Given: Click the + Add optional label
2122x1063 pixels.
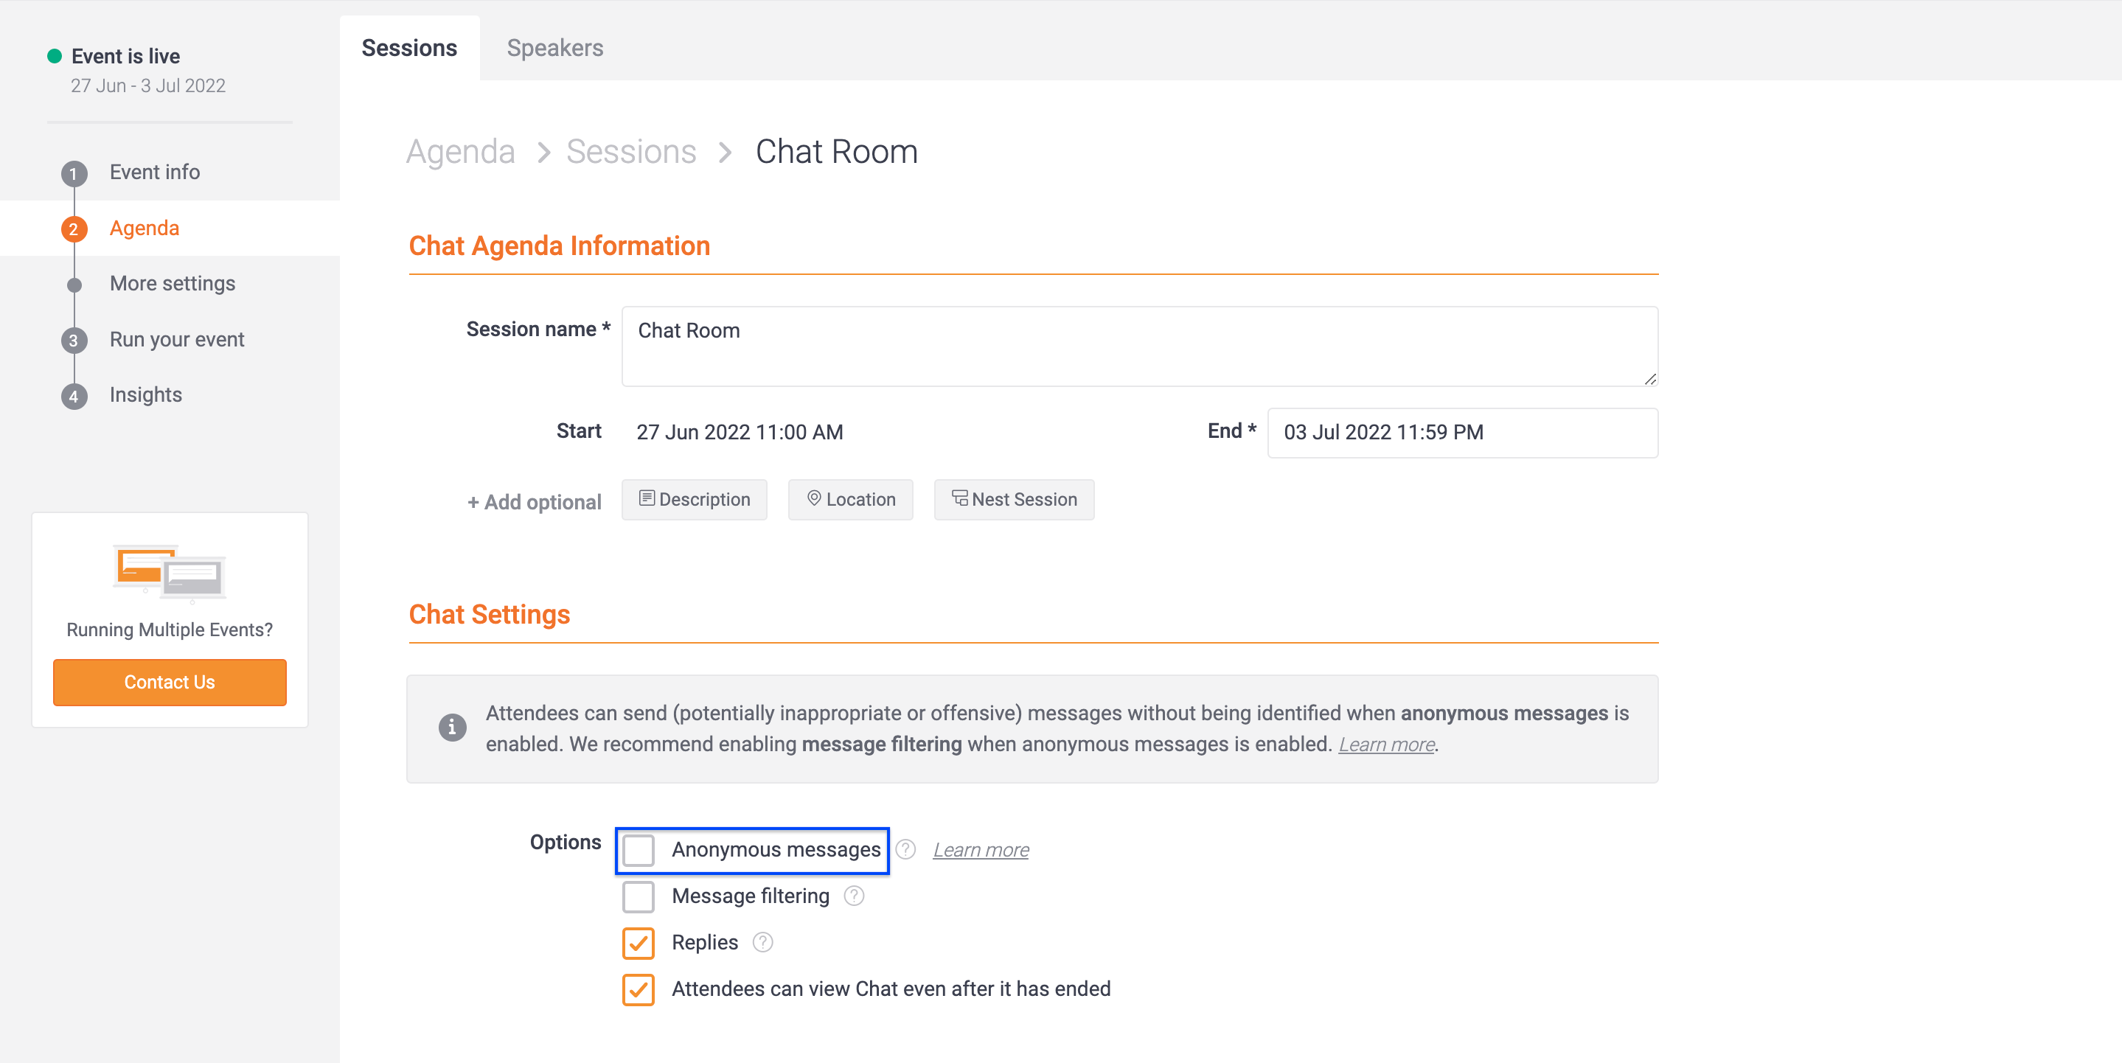Looking at the screenshot, I should 535,502.
